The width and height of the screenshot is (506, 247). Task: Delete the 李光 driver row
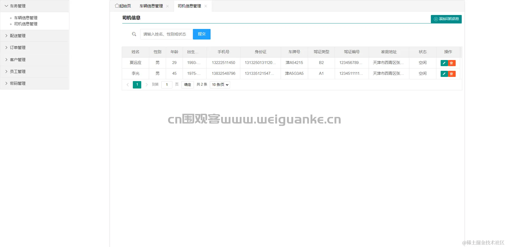tap(452, 74)
